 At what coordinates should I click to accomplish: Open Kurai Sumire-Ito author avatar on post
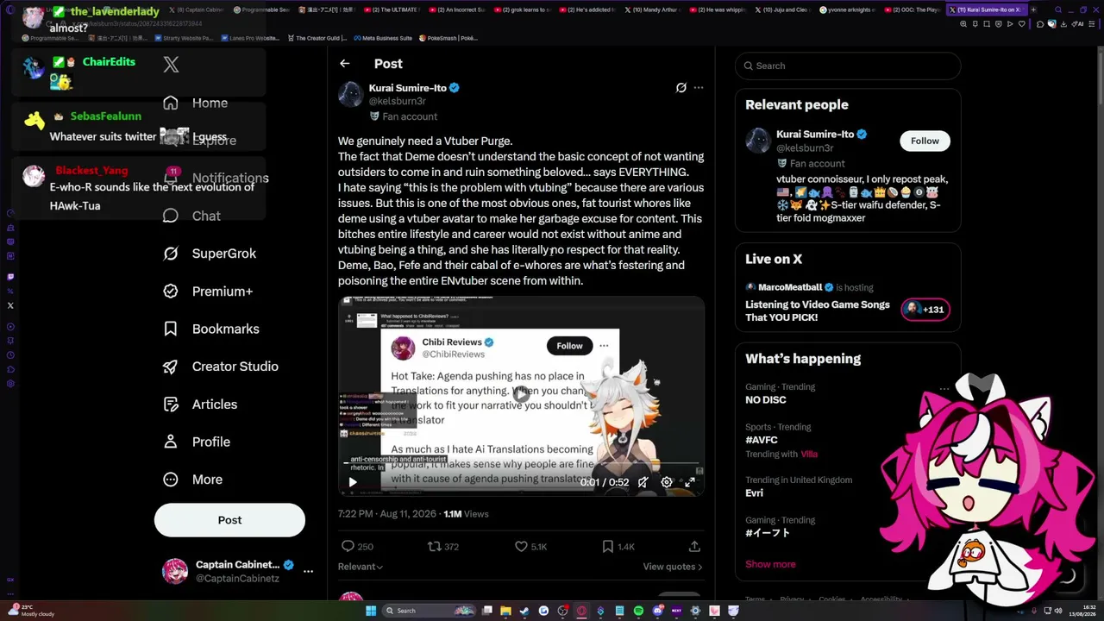coord(350,94)
